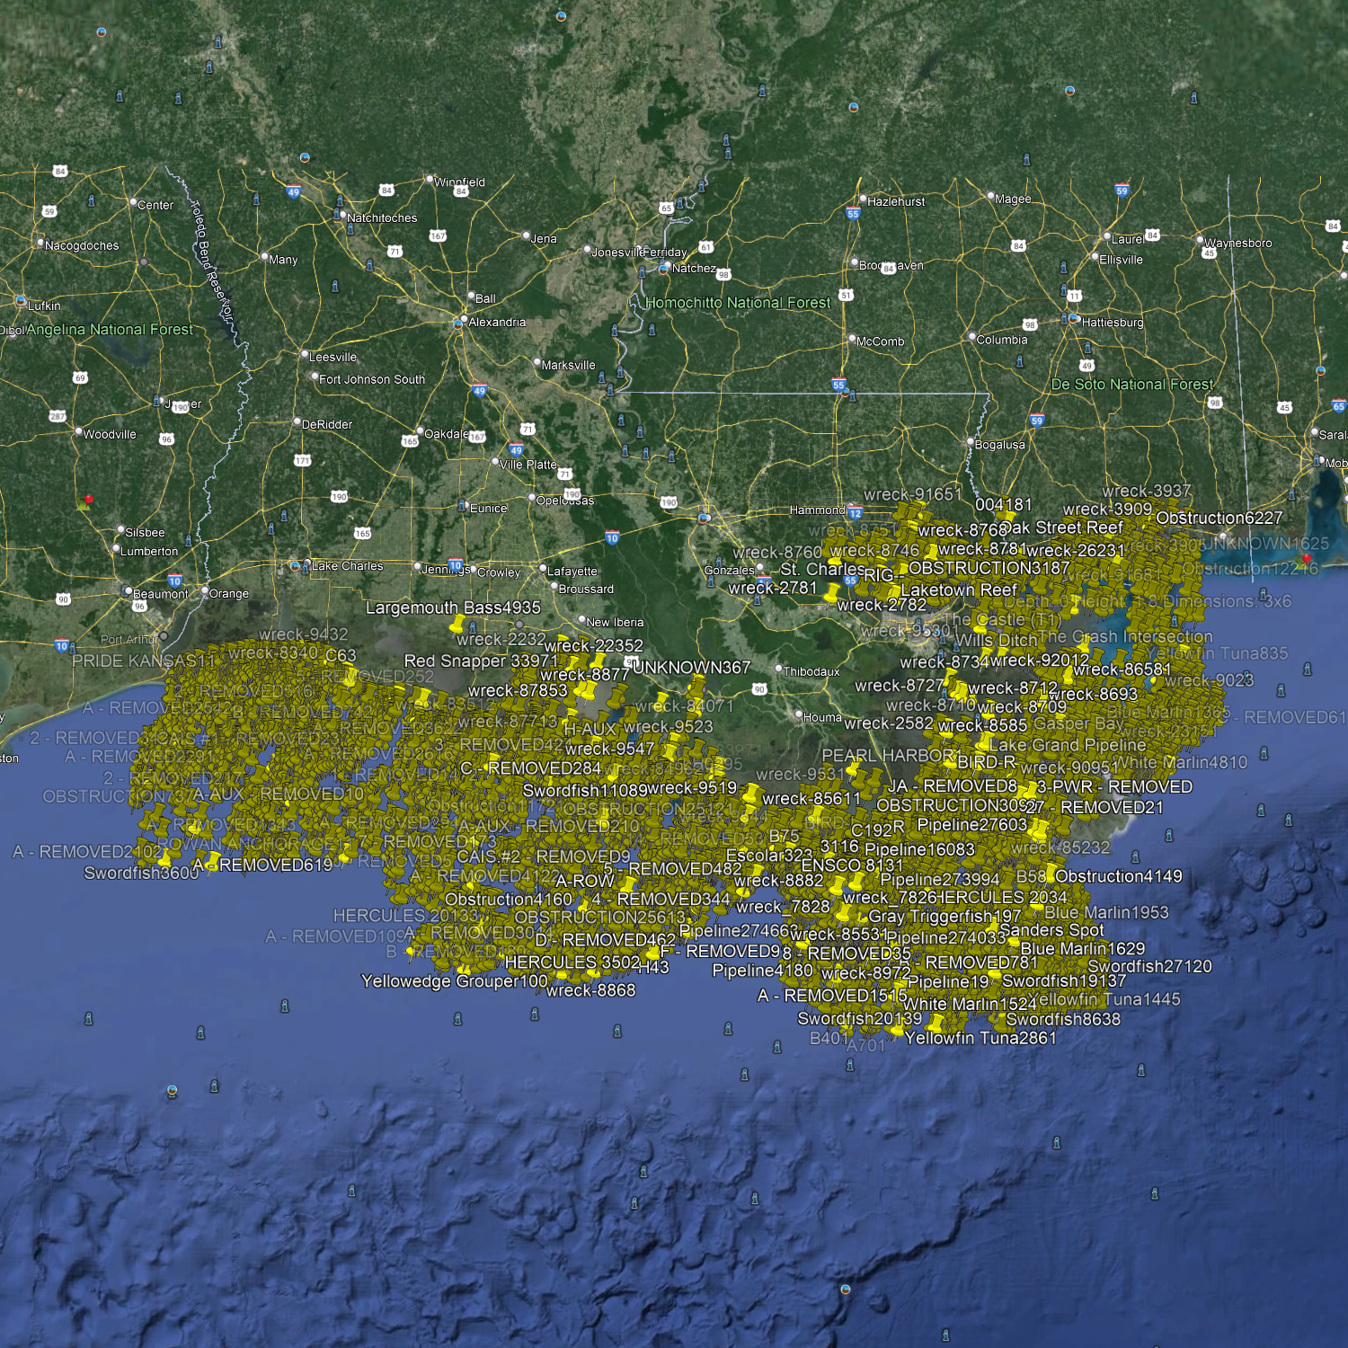
Task: Click the red pin west of Silsbee
Action: click(87, 500)
